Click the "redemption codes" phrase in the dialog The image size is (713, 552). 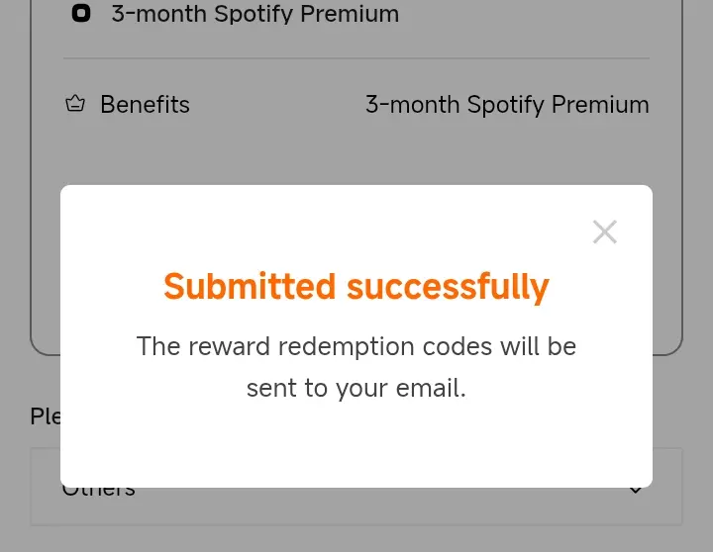(385, 347)
